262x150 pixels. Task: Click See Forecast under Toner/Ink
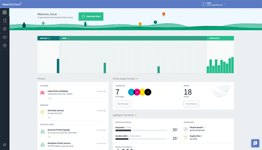(123, 104)
